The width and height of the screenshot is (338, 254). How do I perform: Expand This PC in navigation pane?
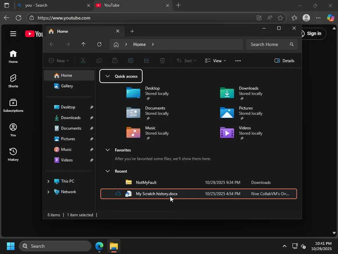coord(48,181)
